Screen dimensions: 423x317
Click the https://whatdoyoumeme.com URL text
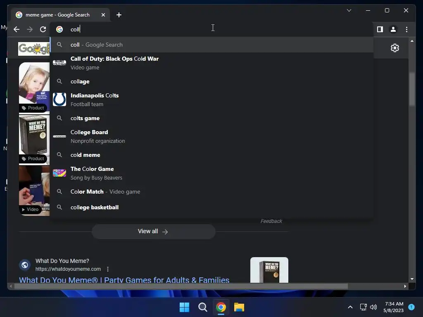tap(68, 269)
